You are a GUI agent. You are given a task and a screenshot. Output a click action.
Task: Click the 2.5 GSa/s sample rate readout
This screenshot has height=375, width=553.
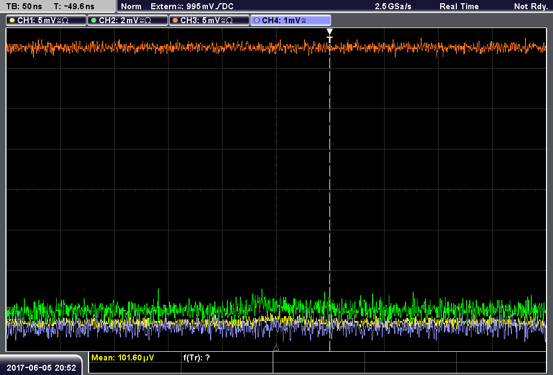click(x=393, y=6)
